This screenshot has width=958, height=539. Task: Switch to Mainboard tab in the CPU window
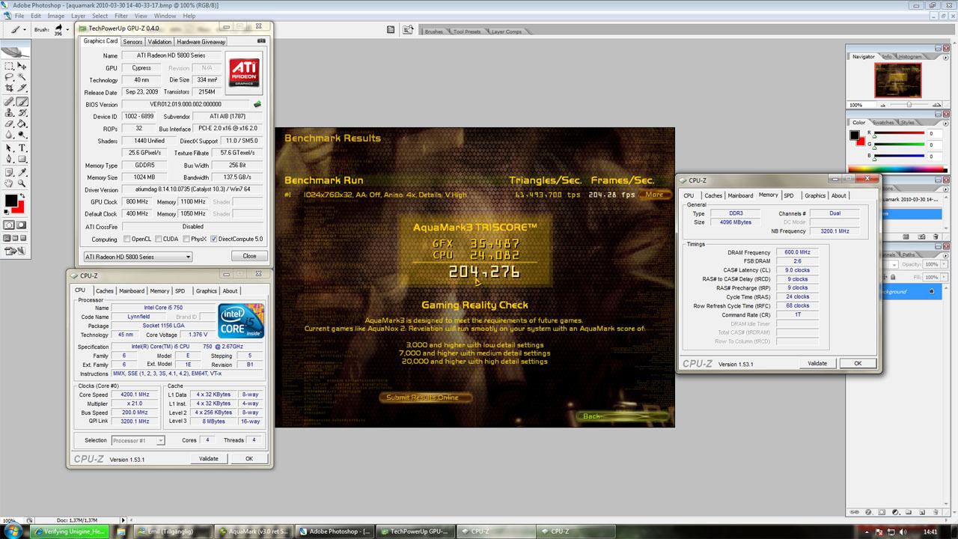pyautogui.click(x=132, y=291)
